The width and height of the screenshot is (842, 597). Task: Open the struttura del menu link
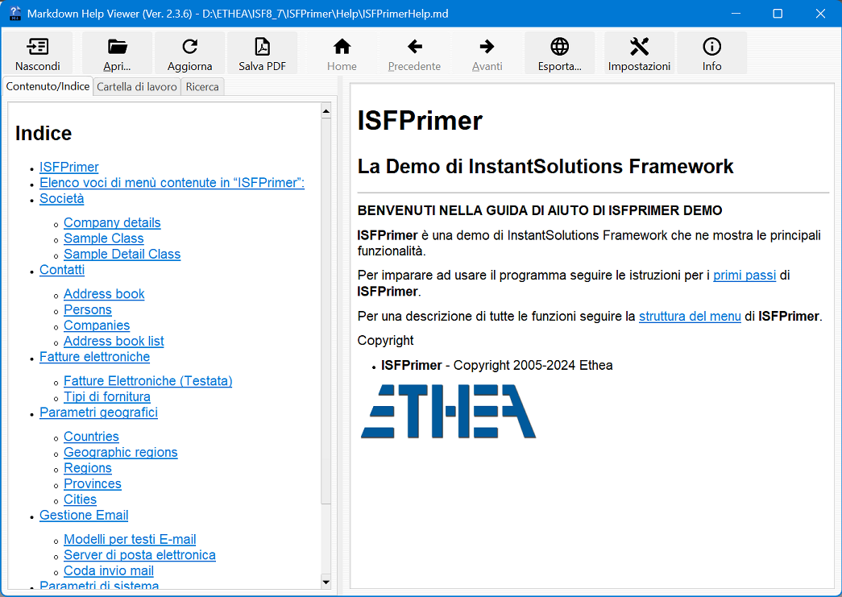click(690, 317)
